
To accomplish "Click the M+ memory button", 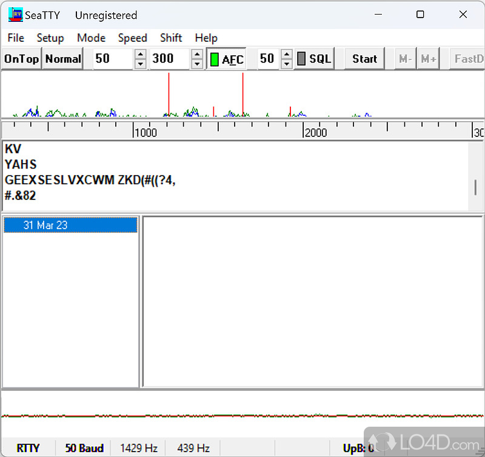I will tap(429, 59).
